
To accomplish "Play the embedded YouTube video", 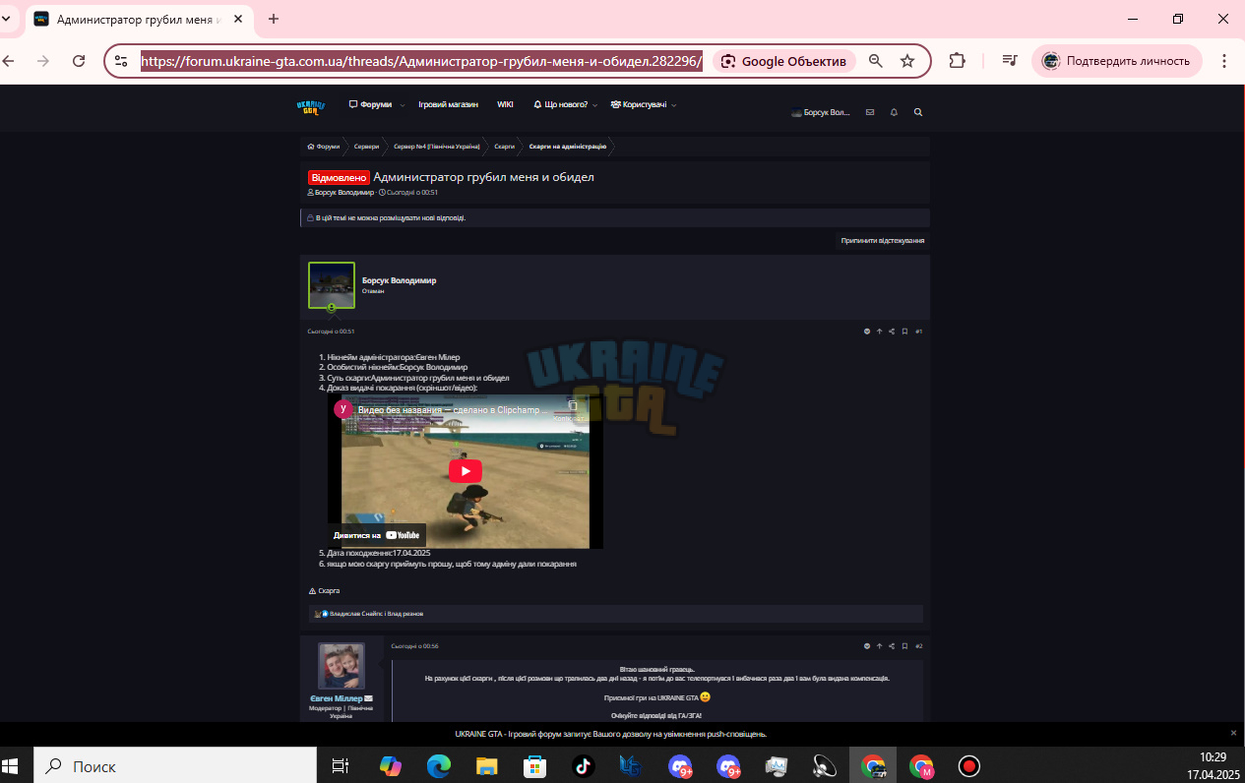I will [466, 471].
